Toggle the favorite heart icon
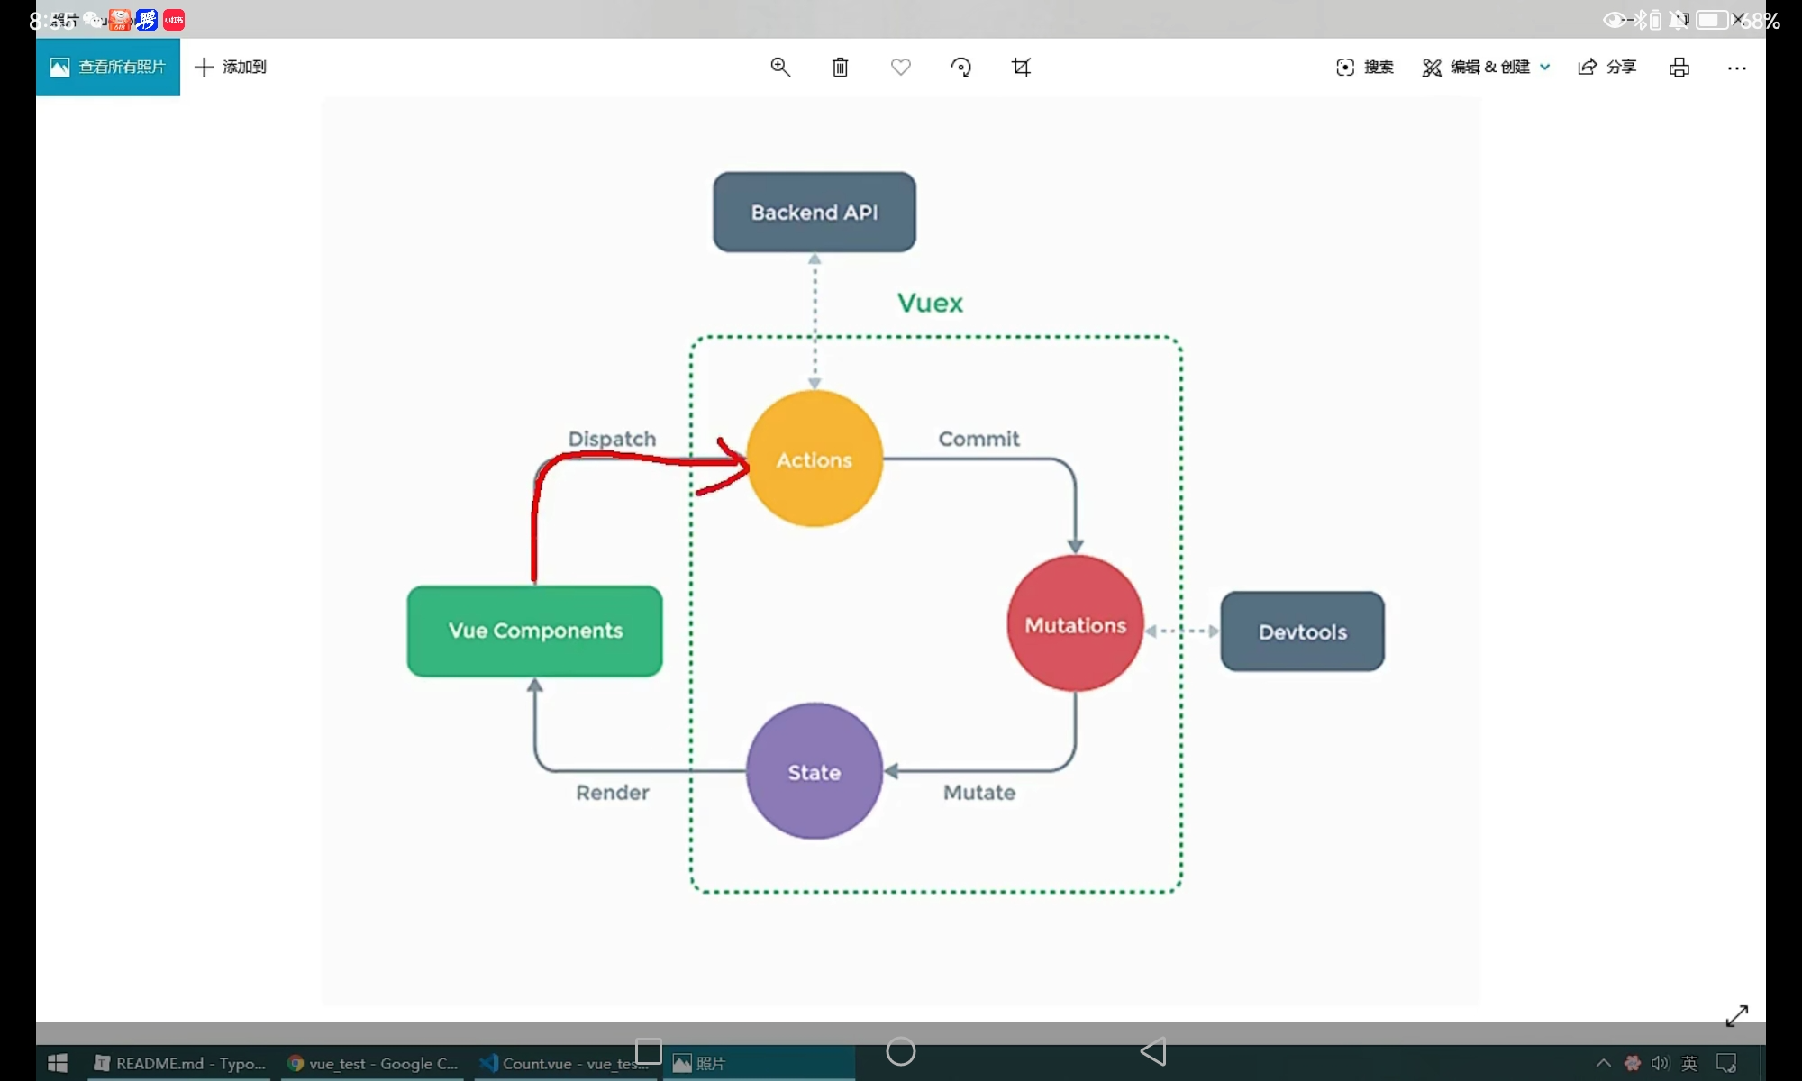This screenshot has height=1081, width=1802. point(900,68)
